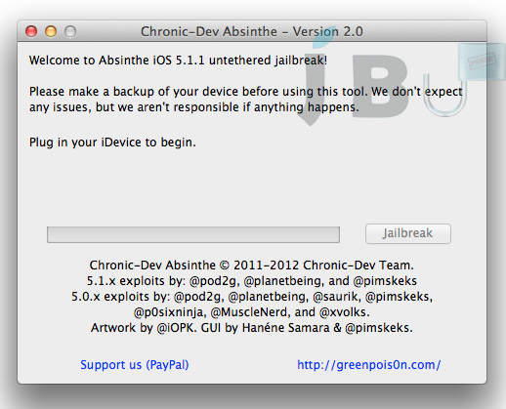506x409 pixels.
Task: Click the empty jailbreak progress bar
Action: point(193,234)
